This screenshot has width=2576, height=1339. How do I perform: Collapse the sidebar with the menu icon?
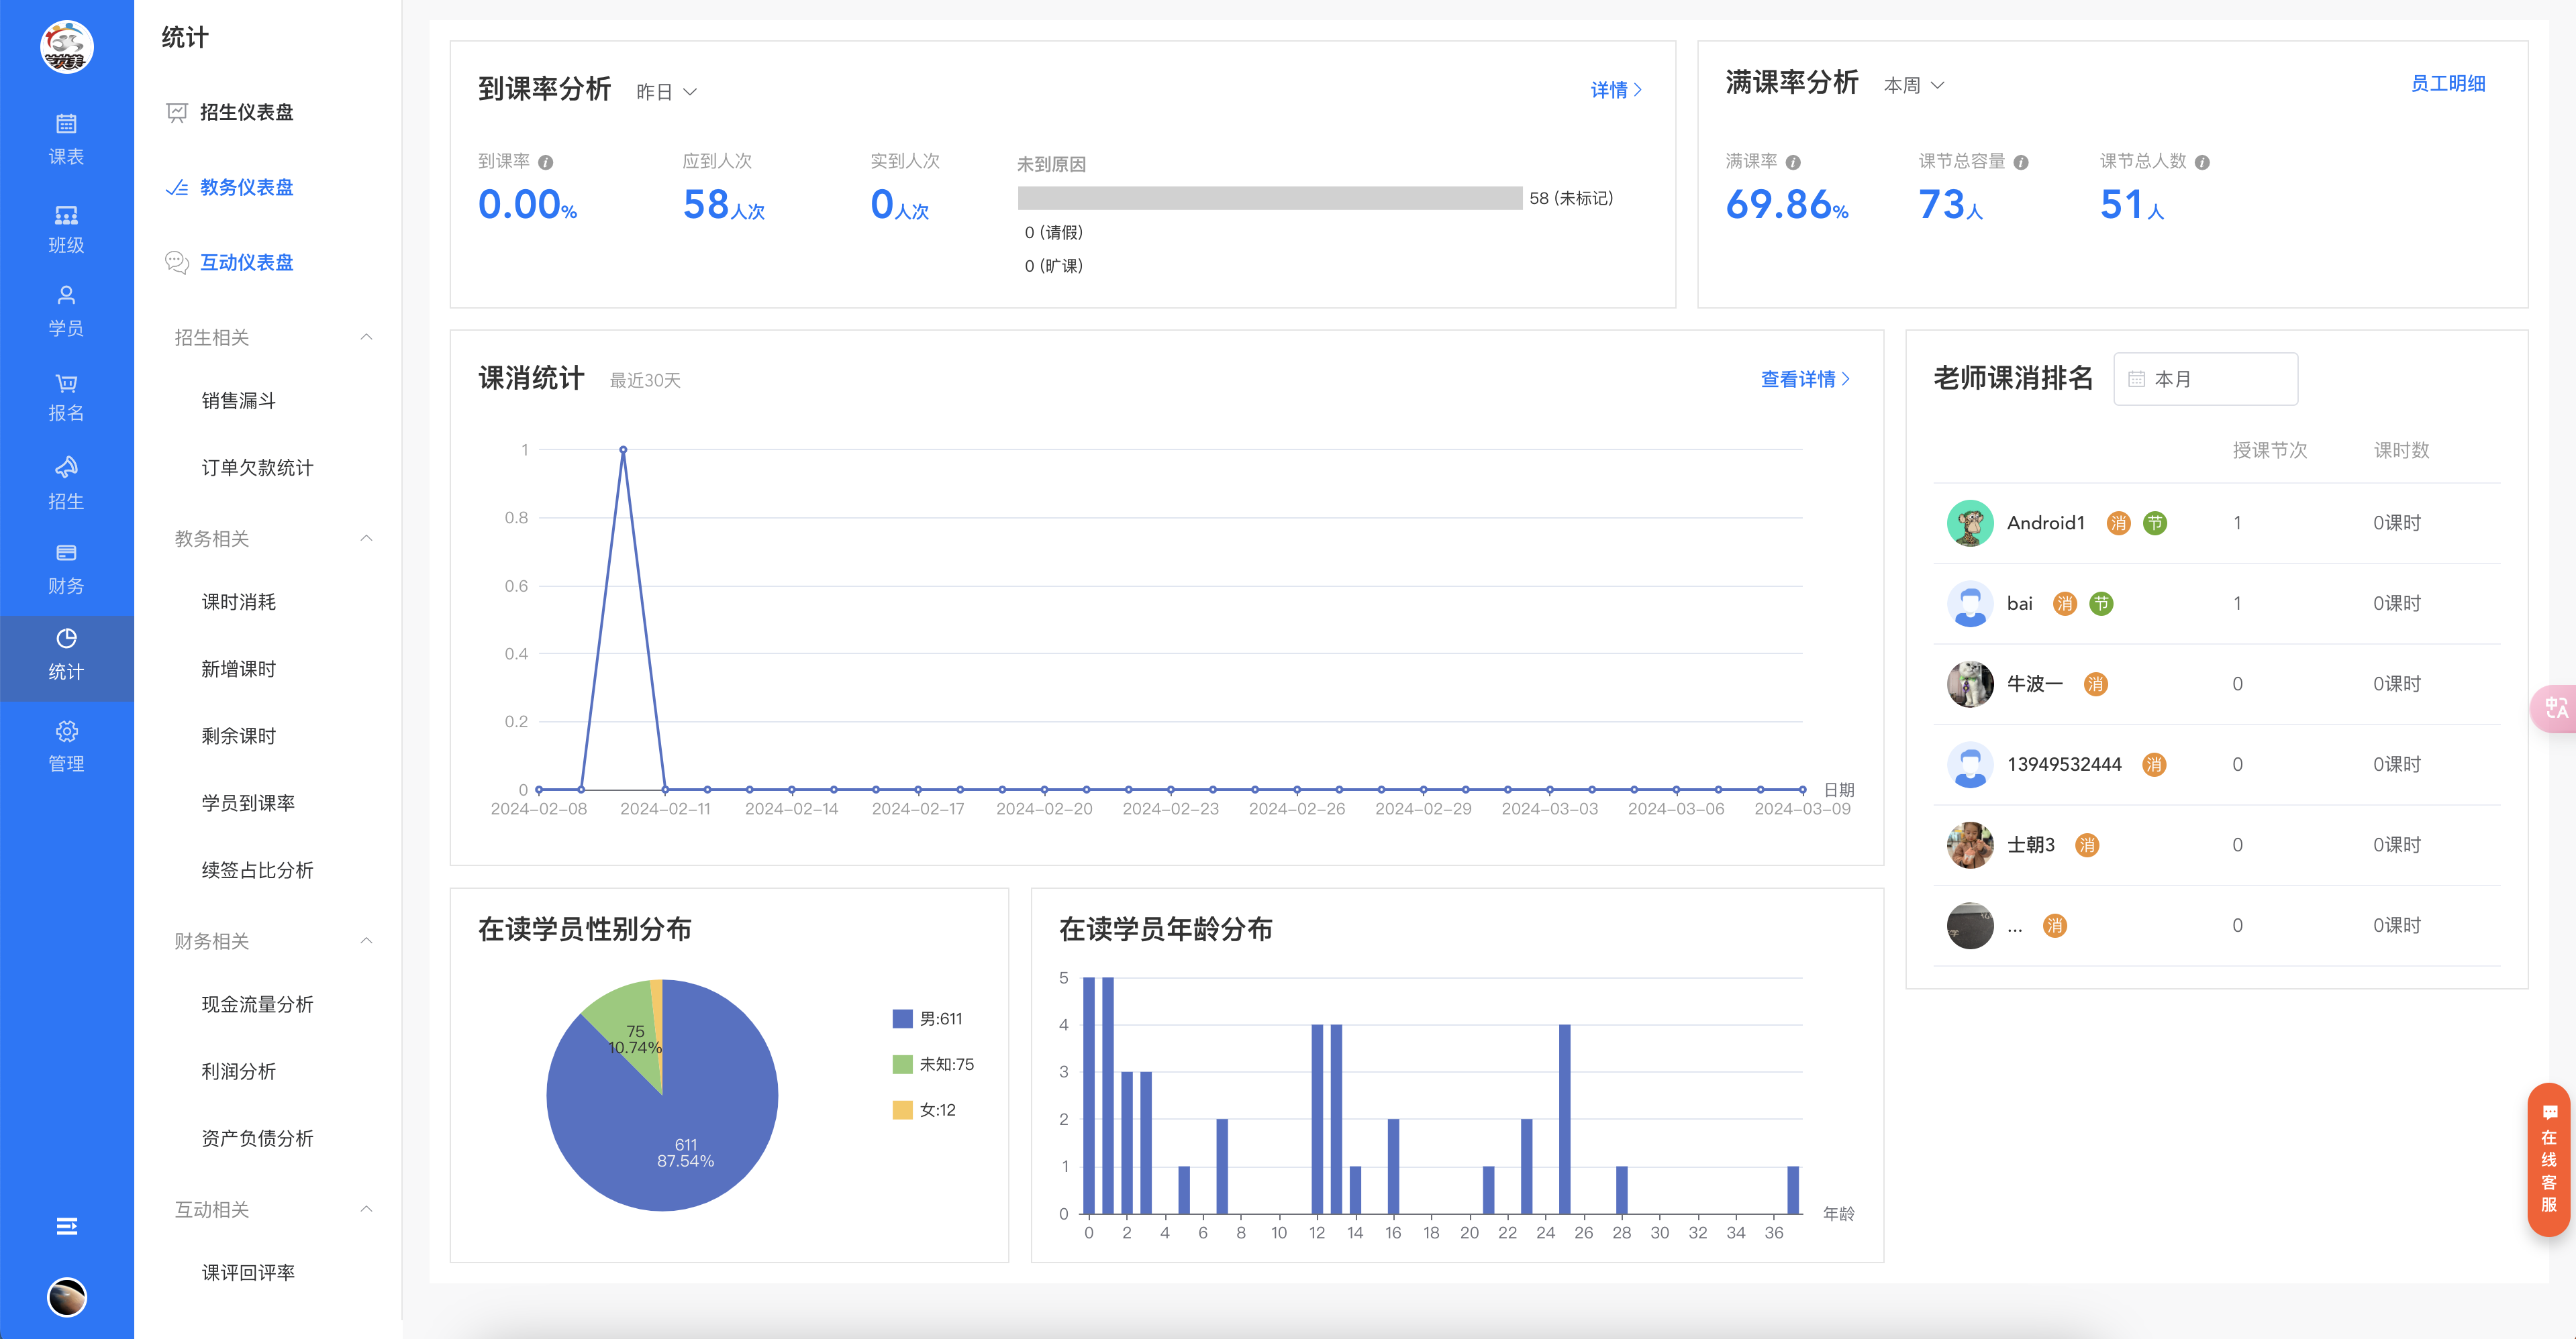point(66,1226)
